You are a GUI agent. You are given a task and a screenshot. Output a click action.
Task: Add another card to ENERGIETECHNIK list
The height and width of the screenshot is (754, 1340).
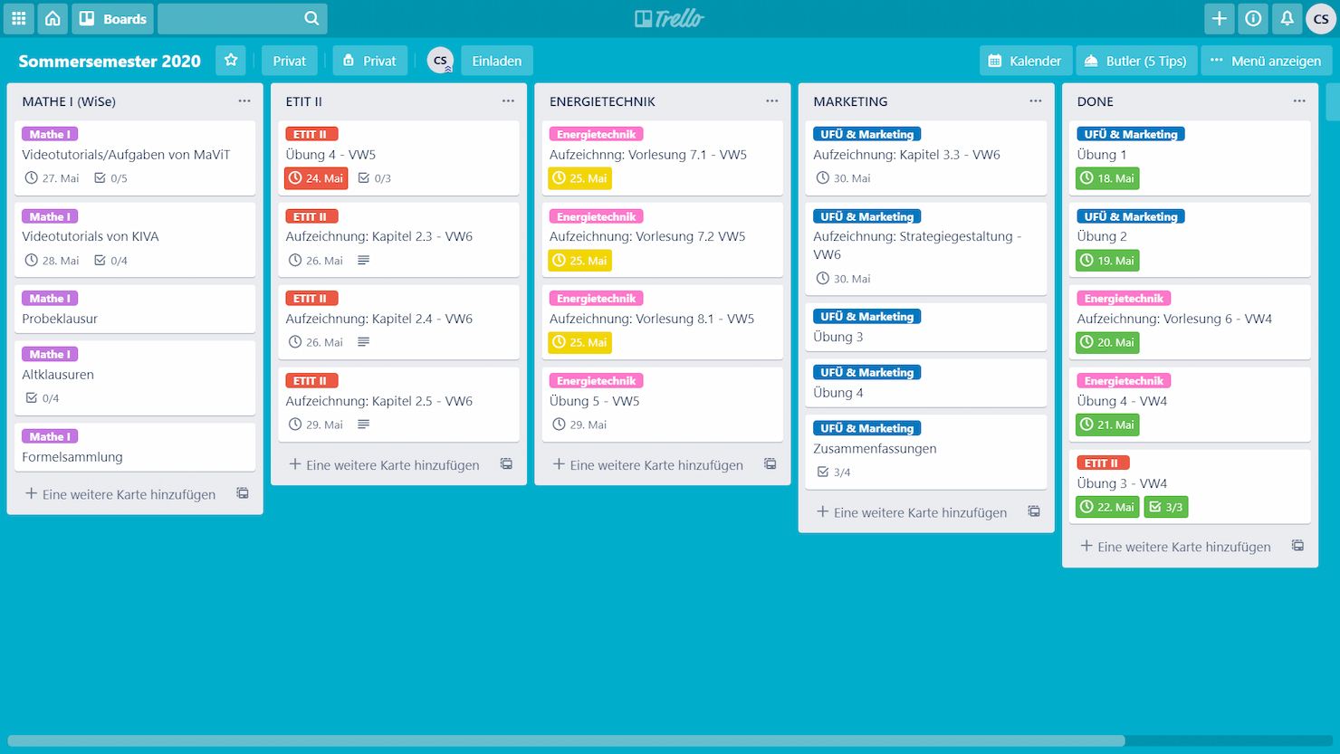tap(647, 465)
